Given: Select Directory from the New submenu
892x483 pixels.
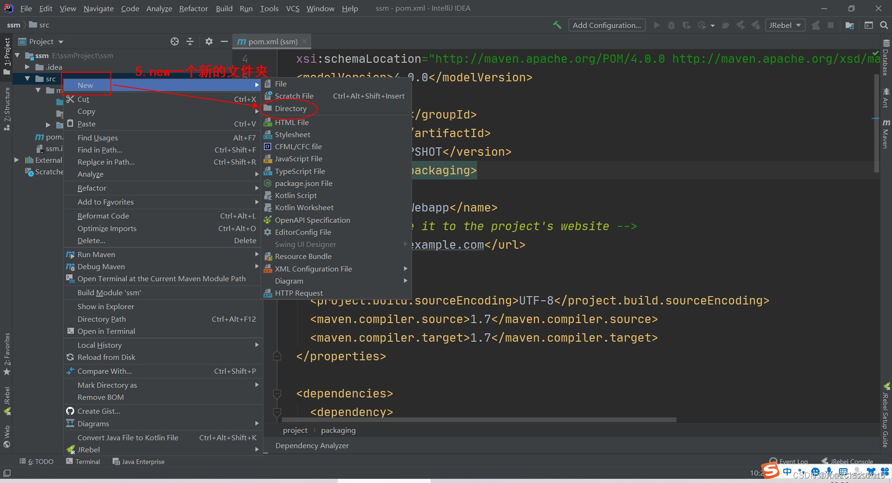Looking at the screenshot, I should [x=336, y=108].
